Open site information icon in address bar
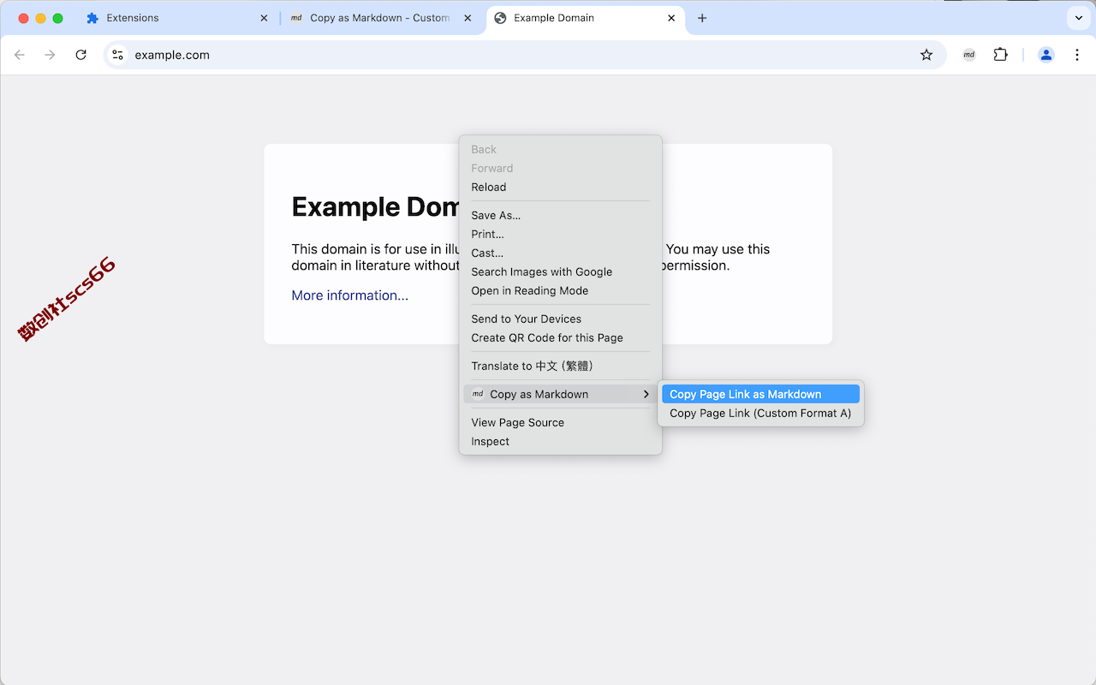 [x=118, y=55]
